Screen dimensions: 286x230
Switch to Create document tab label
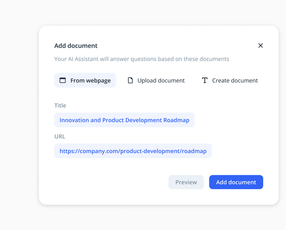tap(235, 80)
